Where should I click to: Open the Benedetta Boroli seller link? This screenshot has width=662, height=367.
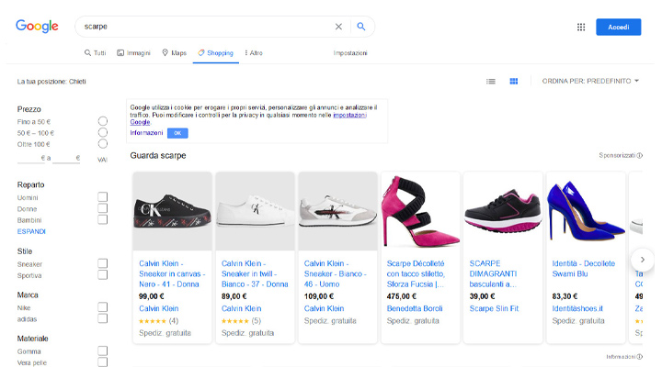click(x=415, y=308)
